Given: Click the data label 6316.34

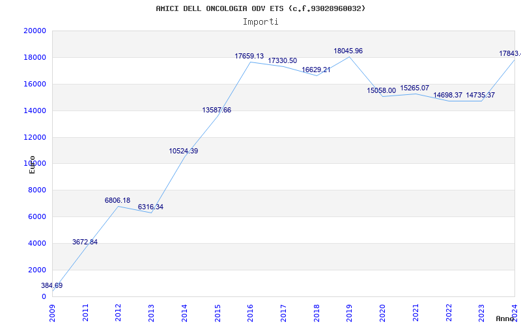Looking at the screenshot, I should tap(151, 207).
